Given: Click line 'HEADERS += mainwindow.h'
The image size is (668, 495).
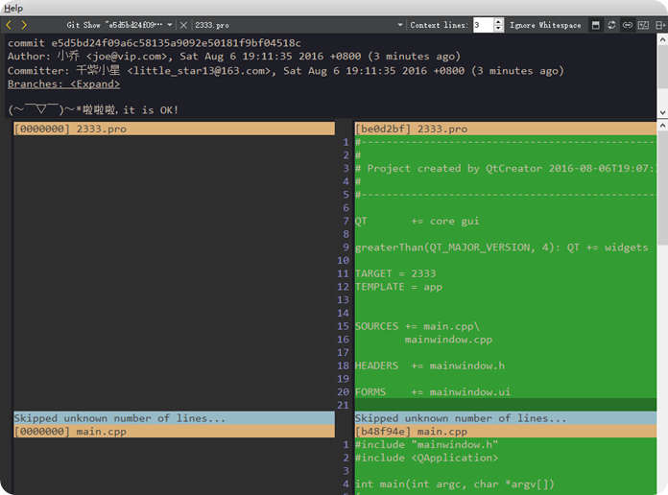Looking at the screenshot, I should point(430,365).
